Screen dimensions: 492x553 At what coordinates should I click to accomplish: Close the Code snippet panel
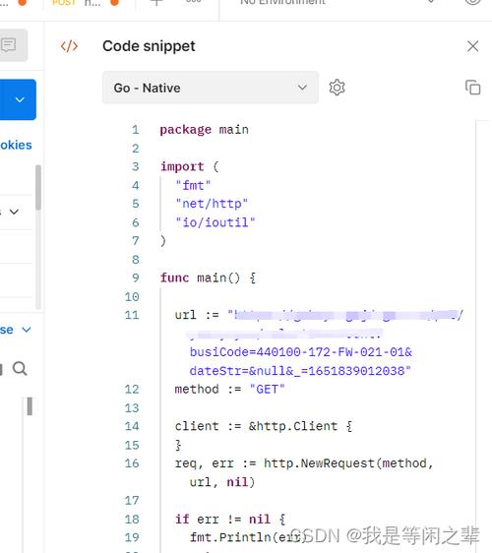472,46
